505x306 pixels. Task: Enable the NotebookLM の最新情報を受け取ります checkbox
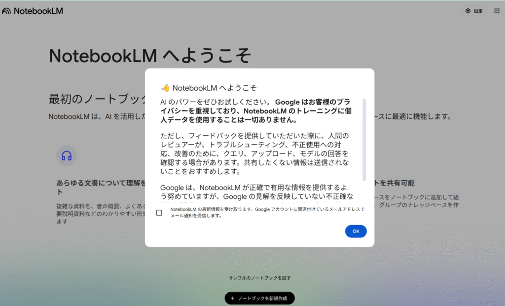click(159, 213)
